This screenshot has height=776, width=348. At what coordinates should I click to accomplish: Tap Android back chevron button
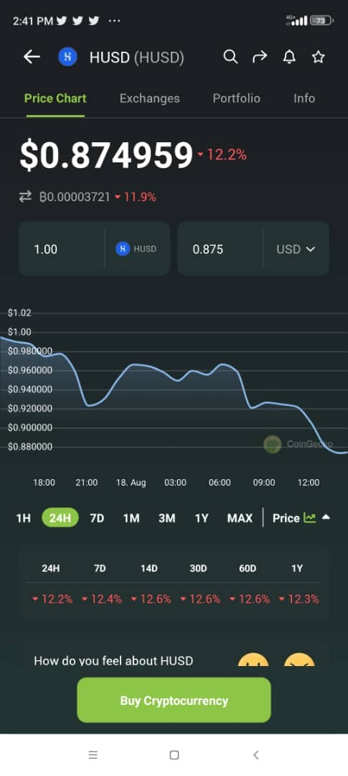tap(255, 754)
